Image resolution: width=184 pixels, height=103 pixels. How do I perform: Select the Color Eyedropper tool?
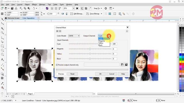tap(2, 83)
